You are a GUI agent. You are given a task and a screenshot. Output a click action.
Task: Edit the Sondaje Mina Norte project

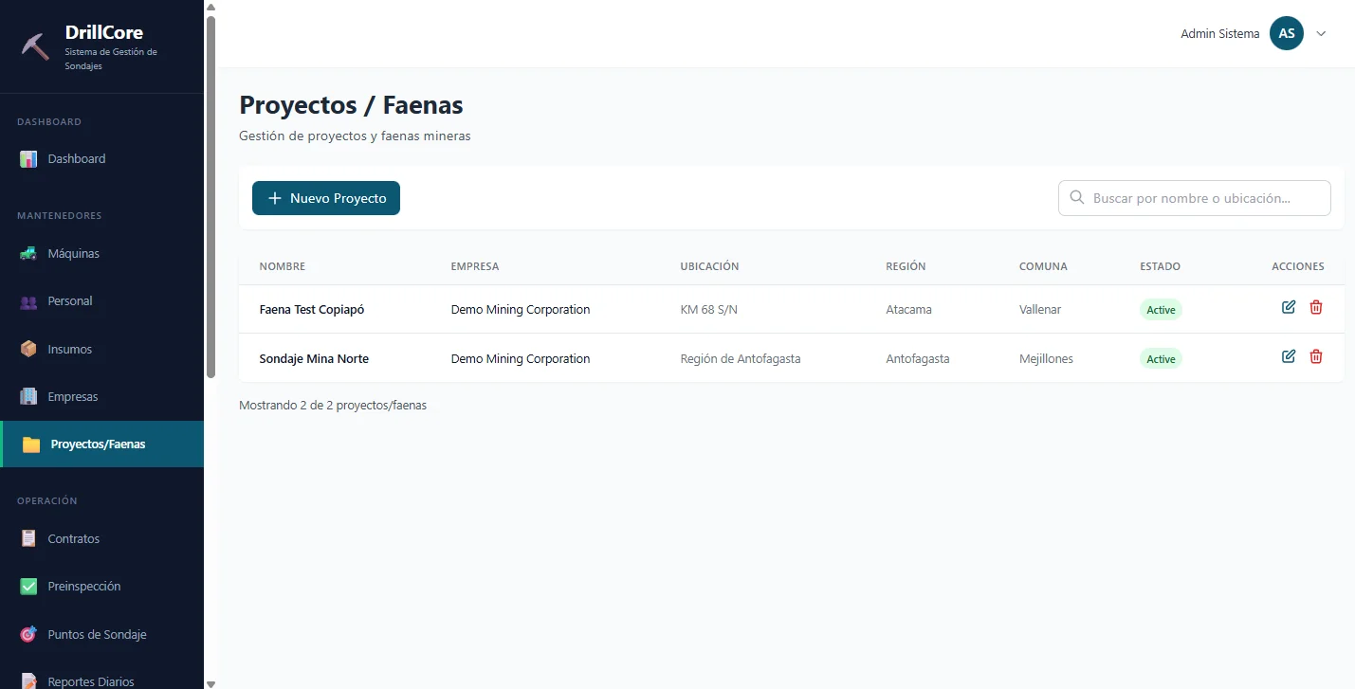coord(1289,356)
